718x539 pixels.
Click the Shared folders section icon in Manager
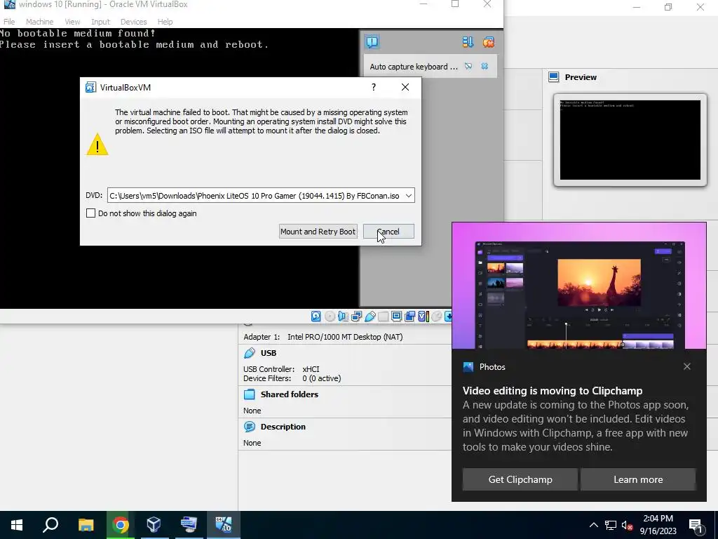pos(250,394)
